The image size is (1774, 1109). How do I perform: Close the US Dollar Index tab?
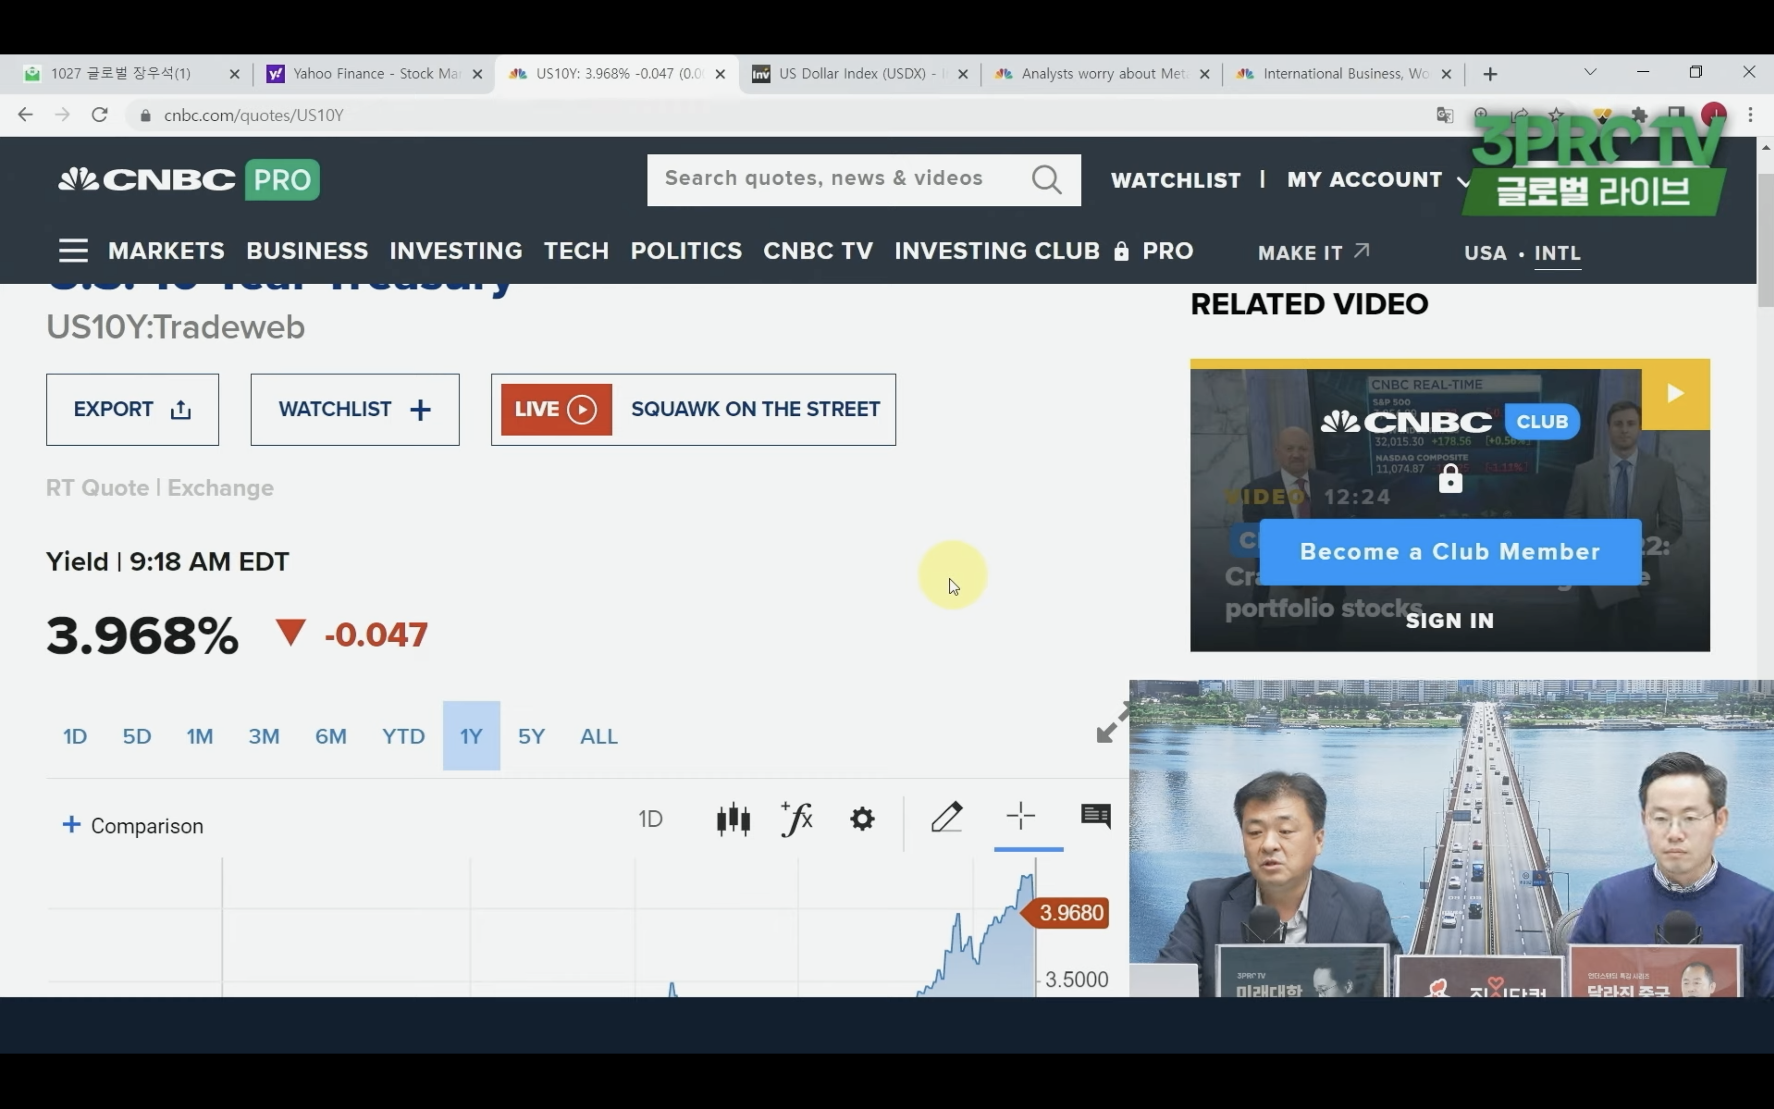coord(963,74)
